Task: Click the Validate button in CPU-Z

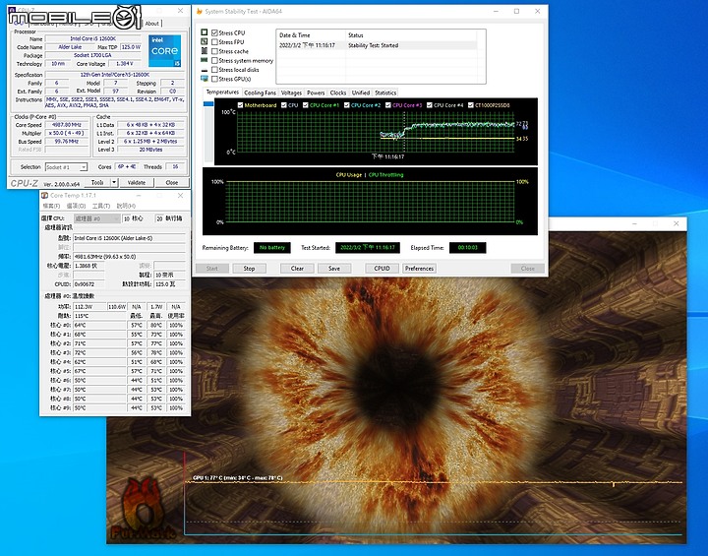Action: [137, 183]
